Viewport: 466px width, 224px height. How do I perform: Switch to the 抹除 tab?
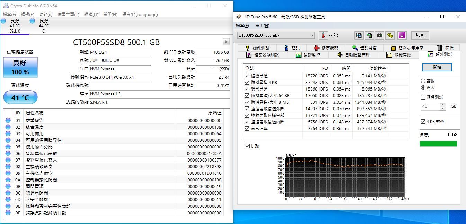tap(445, 48)
